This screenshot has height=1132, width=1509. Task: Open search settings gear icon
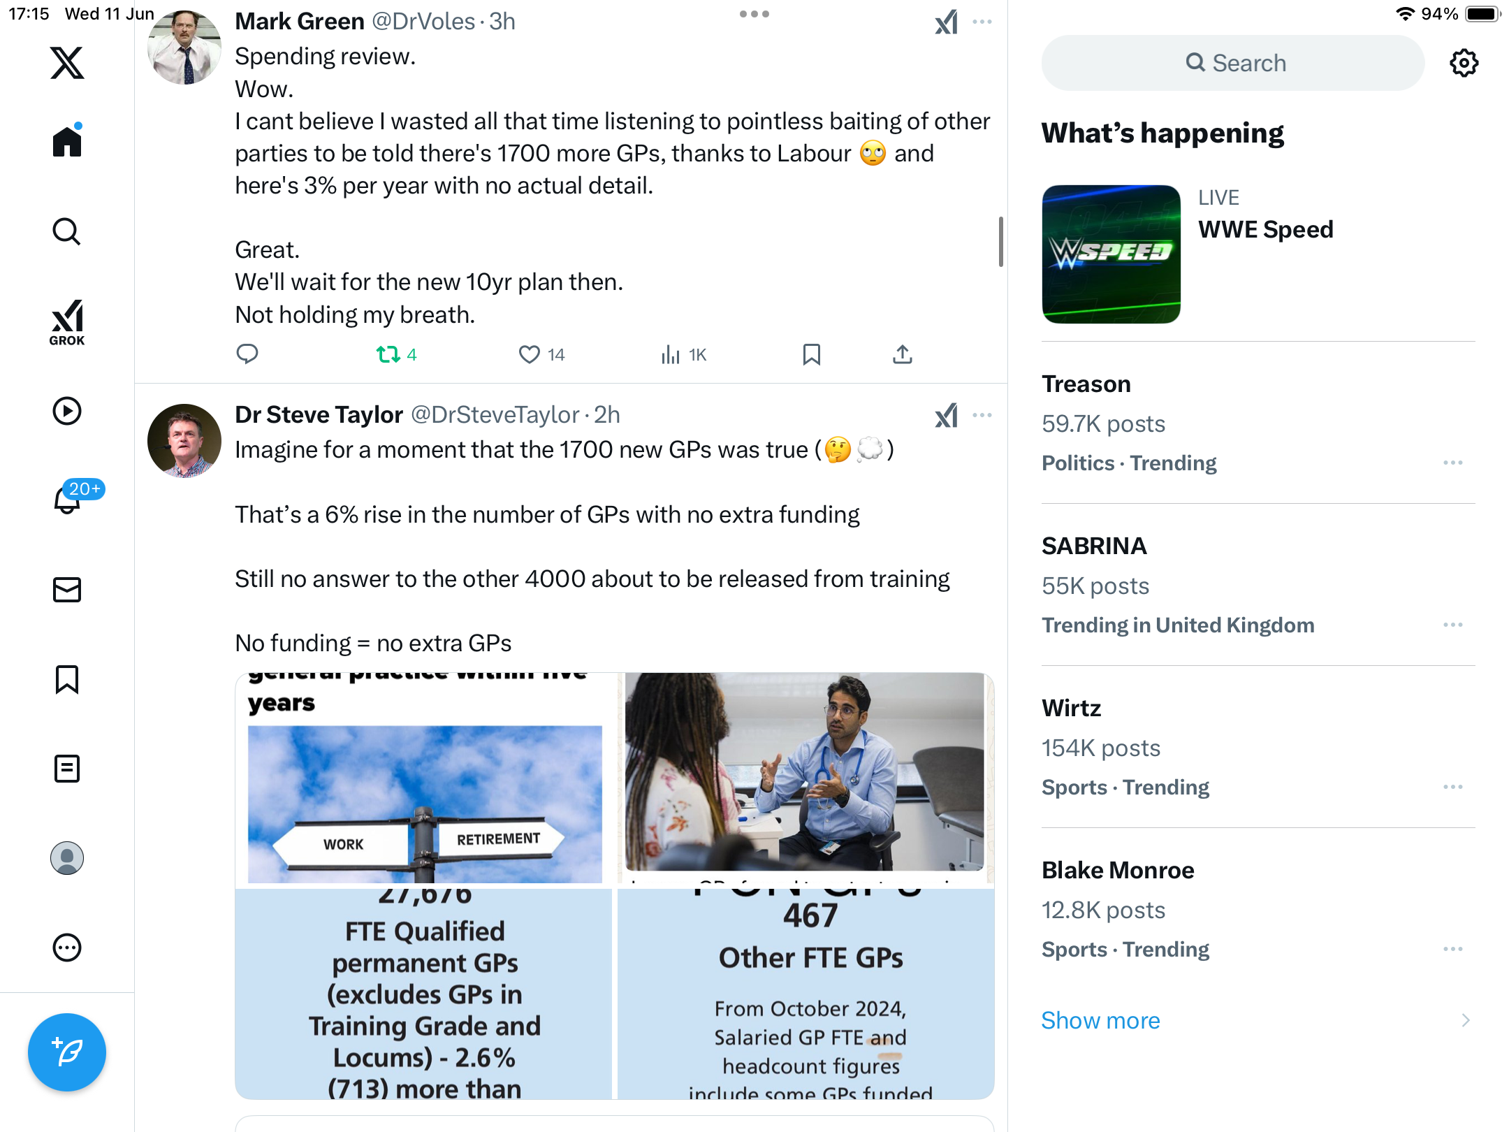point(1464,63)
